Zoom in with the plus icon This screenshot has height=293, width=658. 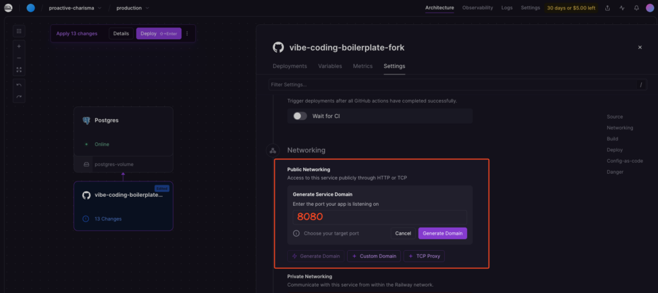(x=19, y=47)
